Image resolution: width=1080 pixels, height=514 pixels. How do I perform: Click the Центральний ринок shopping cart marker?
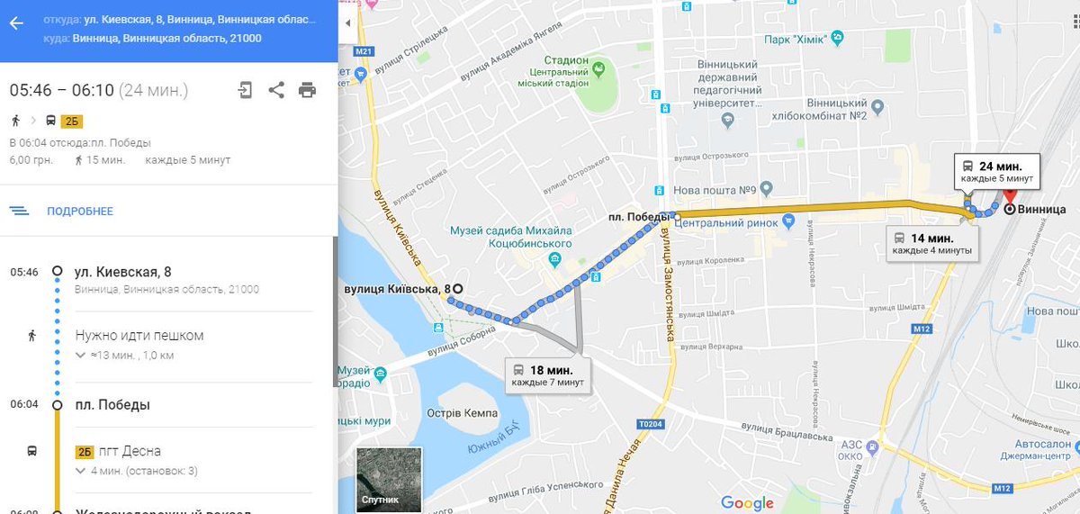[788, 220]
